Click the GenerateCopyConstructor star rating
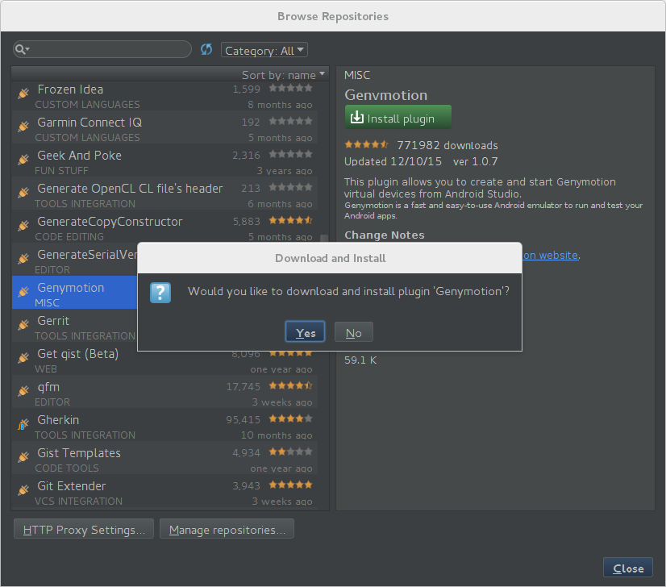 (290, 220)
